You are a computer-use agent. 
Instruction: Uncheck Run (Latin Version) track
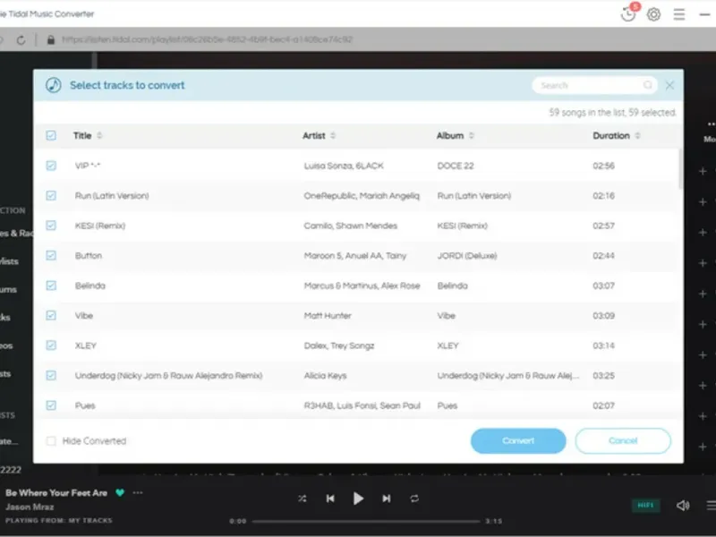tap(51, 195)
